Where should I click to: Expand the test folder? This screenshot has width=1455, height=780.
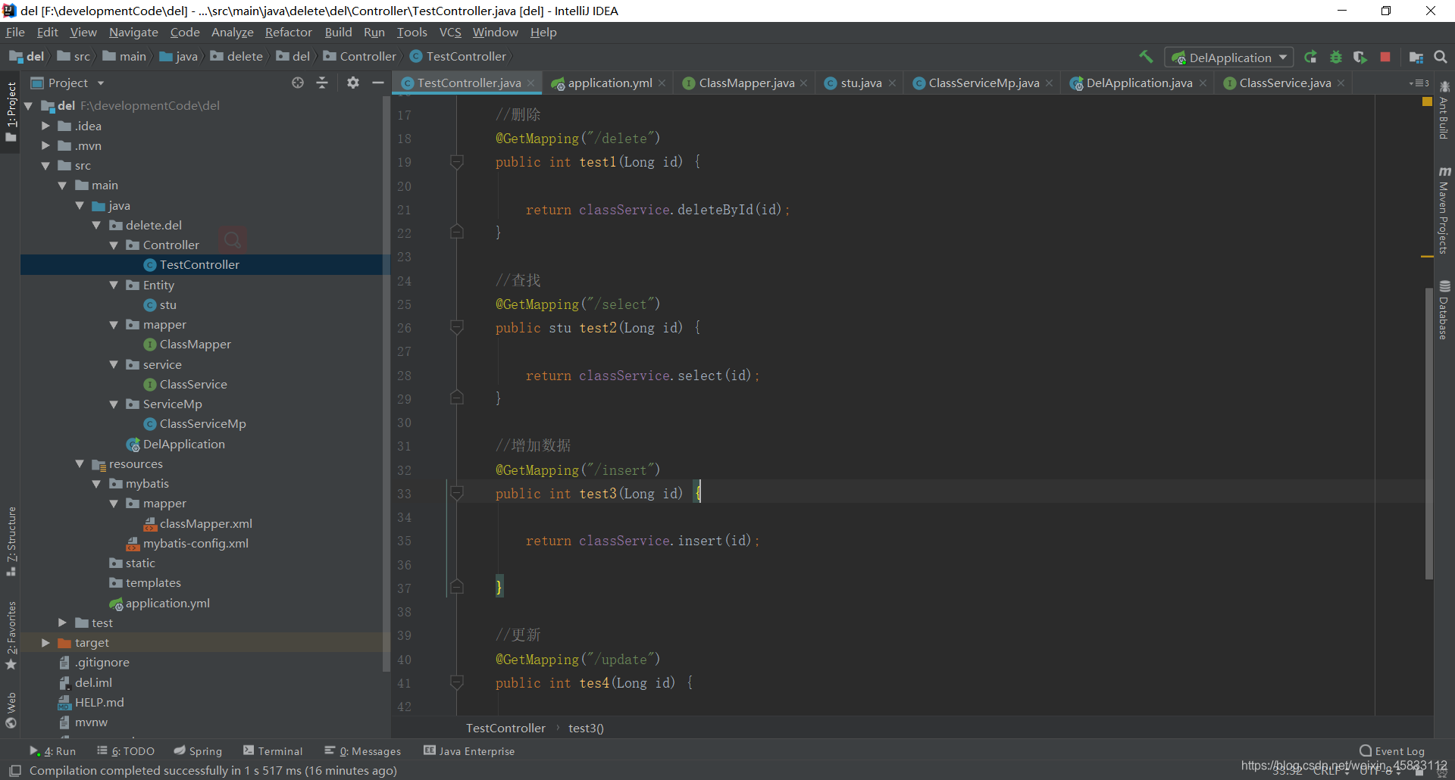point(62,622)
